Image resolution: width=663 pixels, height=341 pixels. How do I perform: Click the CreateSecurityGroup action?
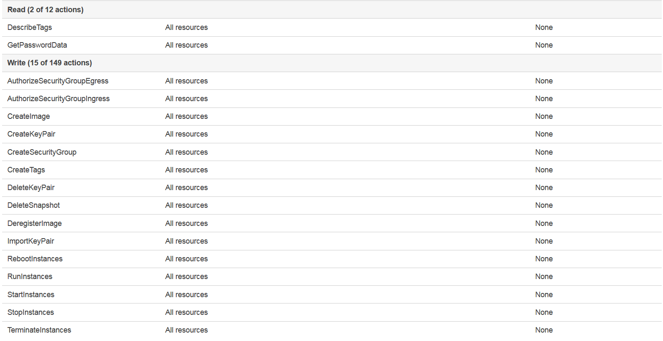(x=42, y=152)
